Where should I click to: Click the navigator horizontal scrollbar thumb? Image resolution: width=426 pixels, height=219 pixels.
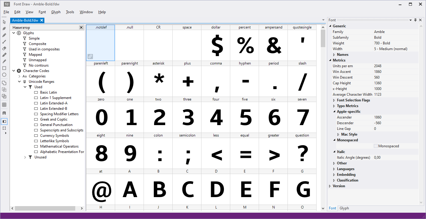coord(45,208)
